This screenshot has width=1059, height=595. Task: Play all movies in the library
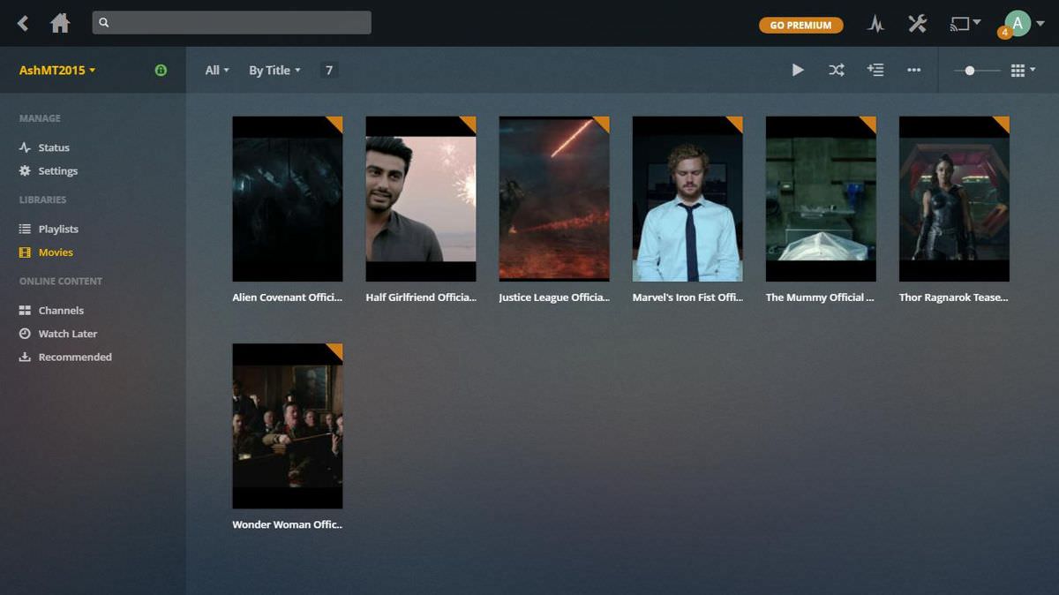[798, 70]
